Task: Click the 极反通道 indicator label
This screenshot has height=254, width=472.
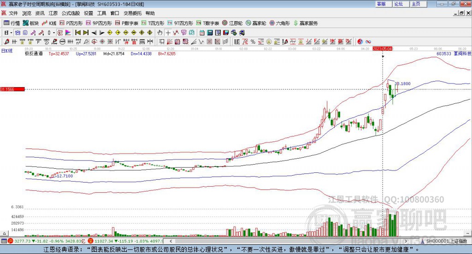Action: (x=34, y=53)
